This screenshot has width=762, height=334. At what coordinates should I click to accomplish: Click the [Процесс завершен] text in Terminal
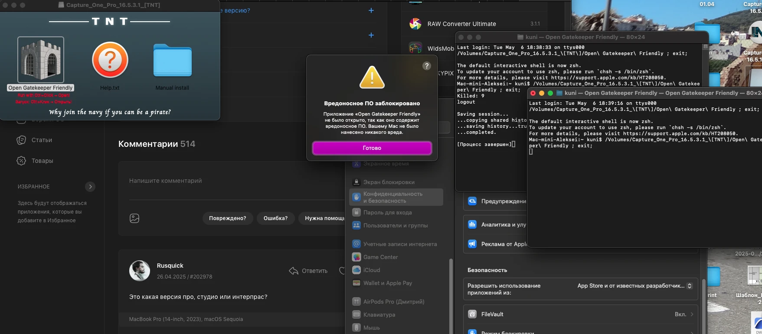coord(485,145)
